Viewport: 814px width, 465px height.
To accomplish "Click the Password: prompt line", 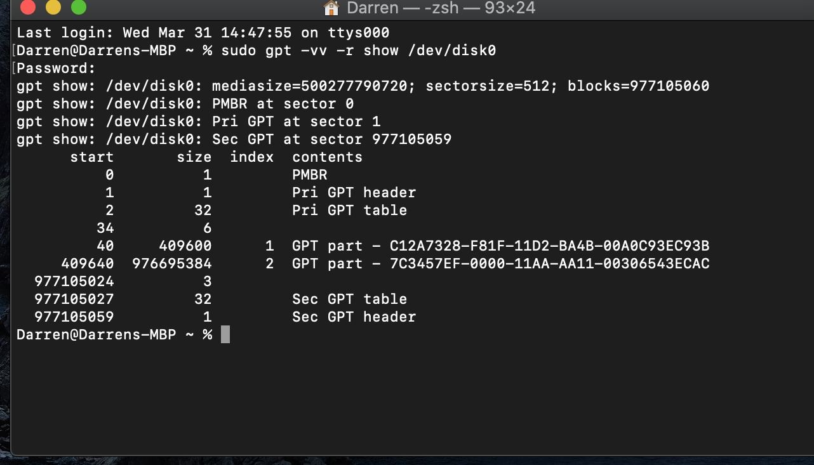I will pyautogui.click(x=56, y=69).
